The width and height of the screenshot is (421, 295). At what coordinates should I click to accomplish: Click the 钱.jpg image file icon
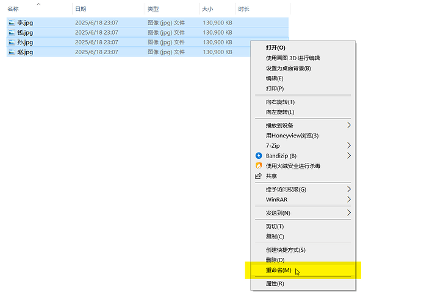click(x=12, y=32)
